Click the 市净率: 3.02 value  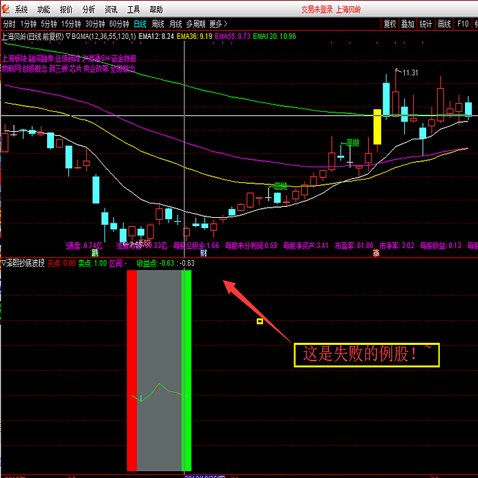click(397, 246)
